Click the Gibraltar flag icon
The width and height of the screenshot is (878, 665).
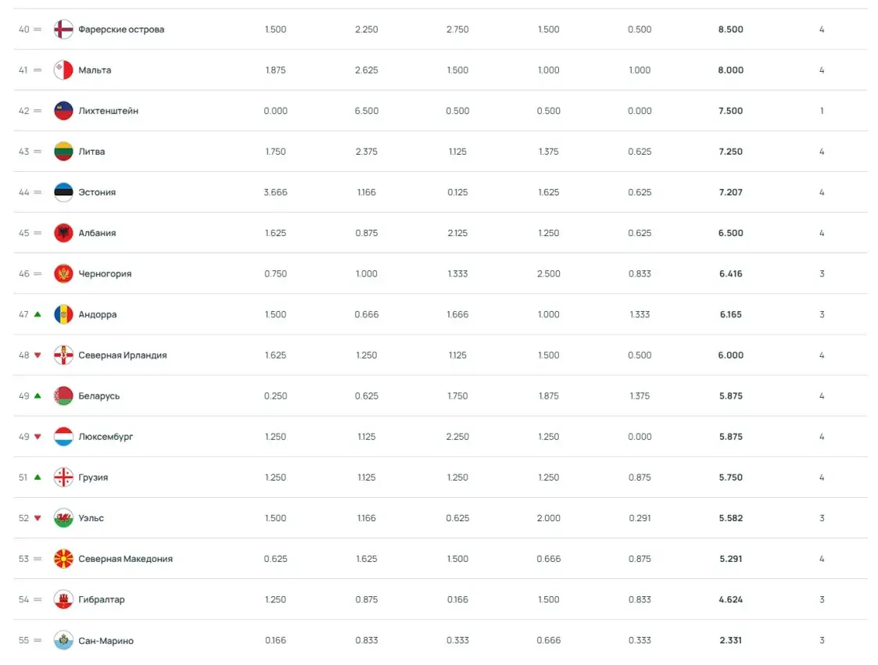coord(63,599)
